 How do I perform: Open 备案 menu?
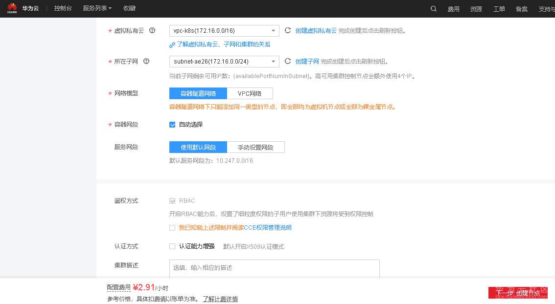click(522, 9)
